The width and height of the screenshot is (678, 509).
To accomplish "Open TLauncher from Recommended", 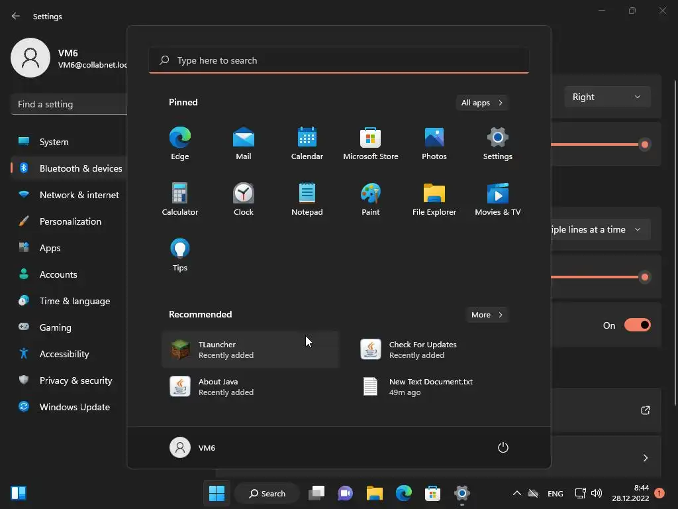I will tap(250, 350).
